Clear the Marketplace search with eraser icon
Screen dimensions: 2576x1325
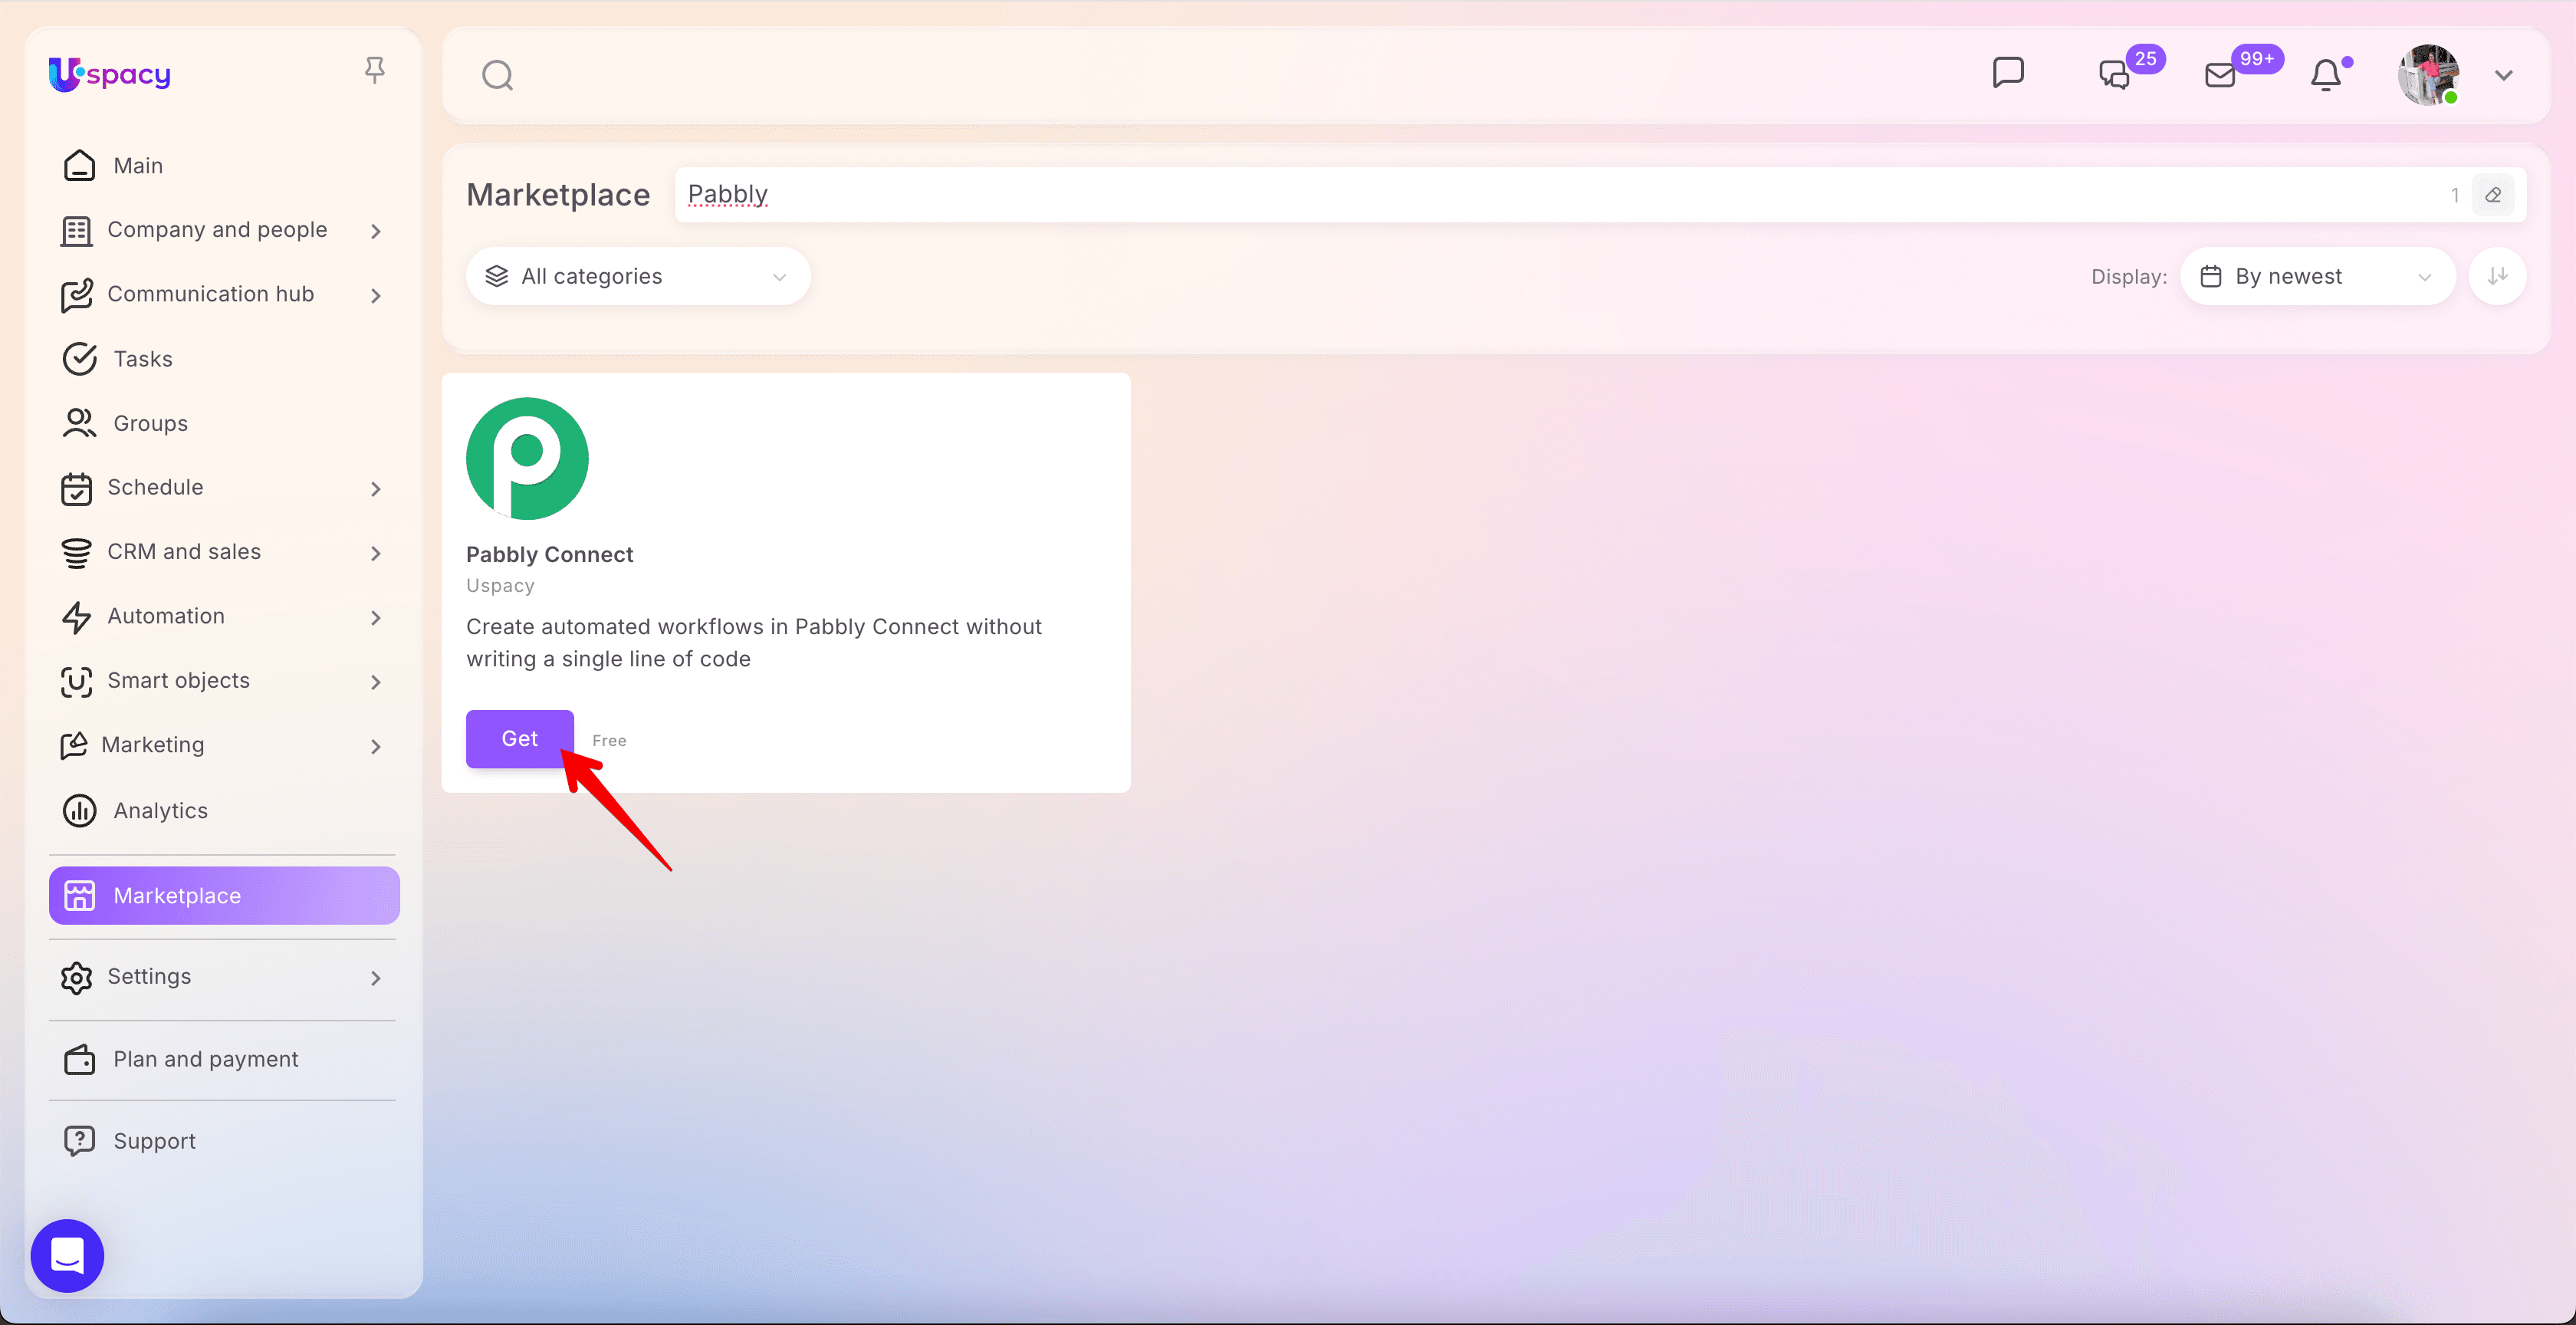(2493, 195)
